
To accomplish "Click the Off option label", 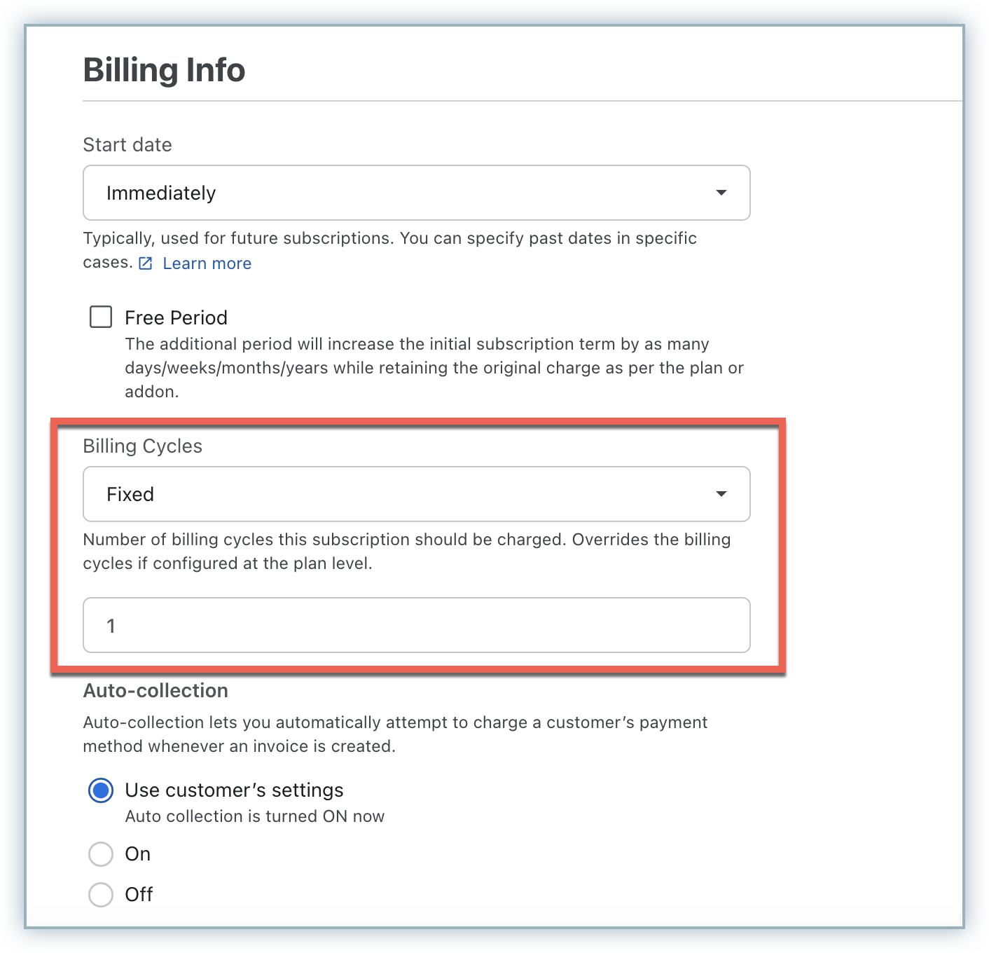I will click(x=139, y=895).
